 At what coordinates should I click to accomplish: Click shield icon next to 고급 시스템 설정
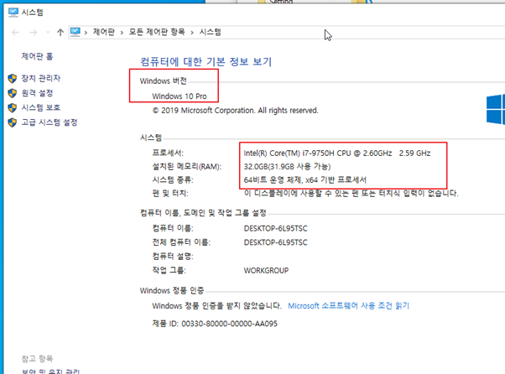pos(13,122)
